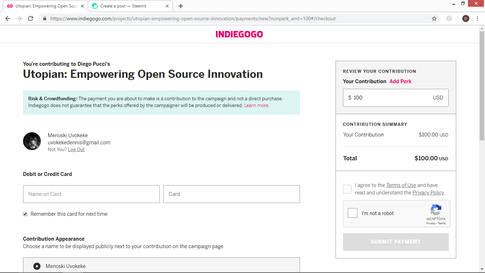Screen dimensions: 485x273
Task: Close the Steemit Create a post tab
Action: (167, 6)
